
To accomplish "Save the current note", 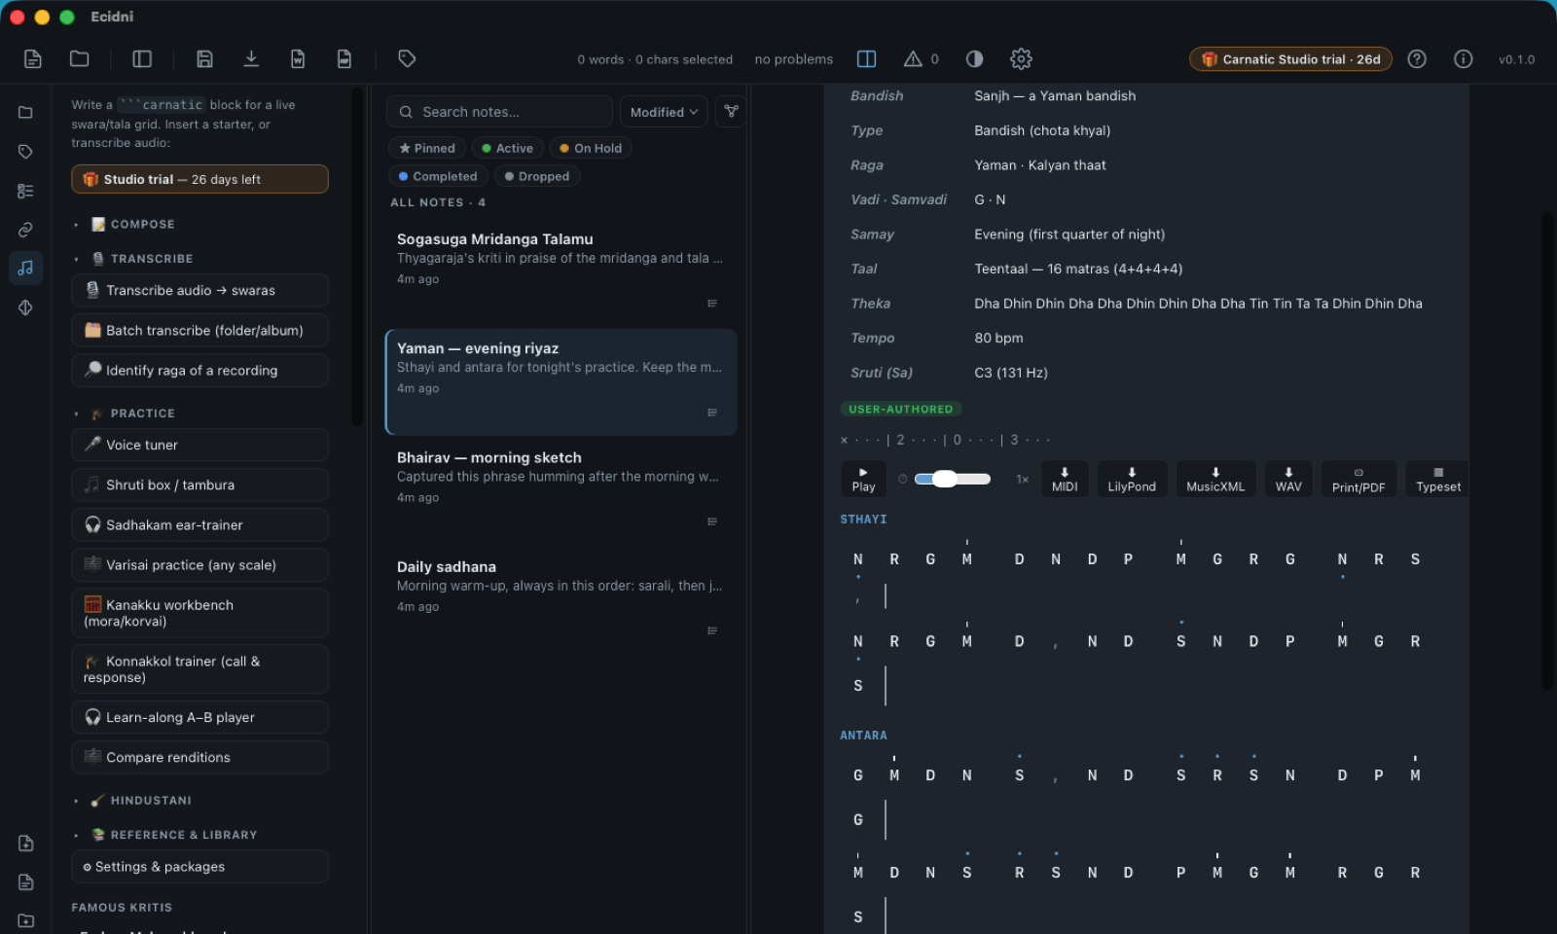I will [204, 59].
